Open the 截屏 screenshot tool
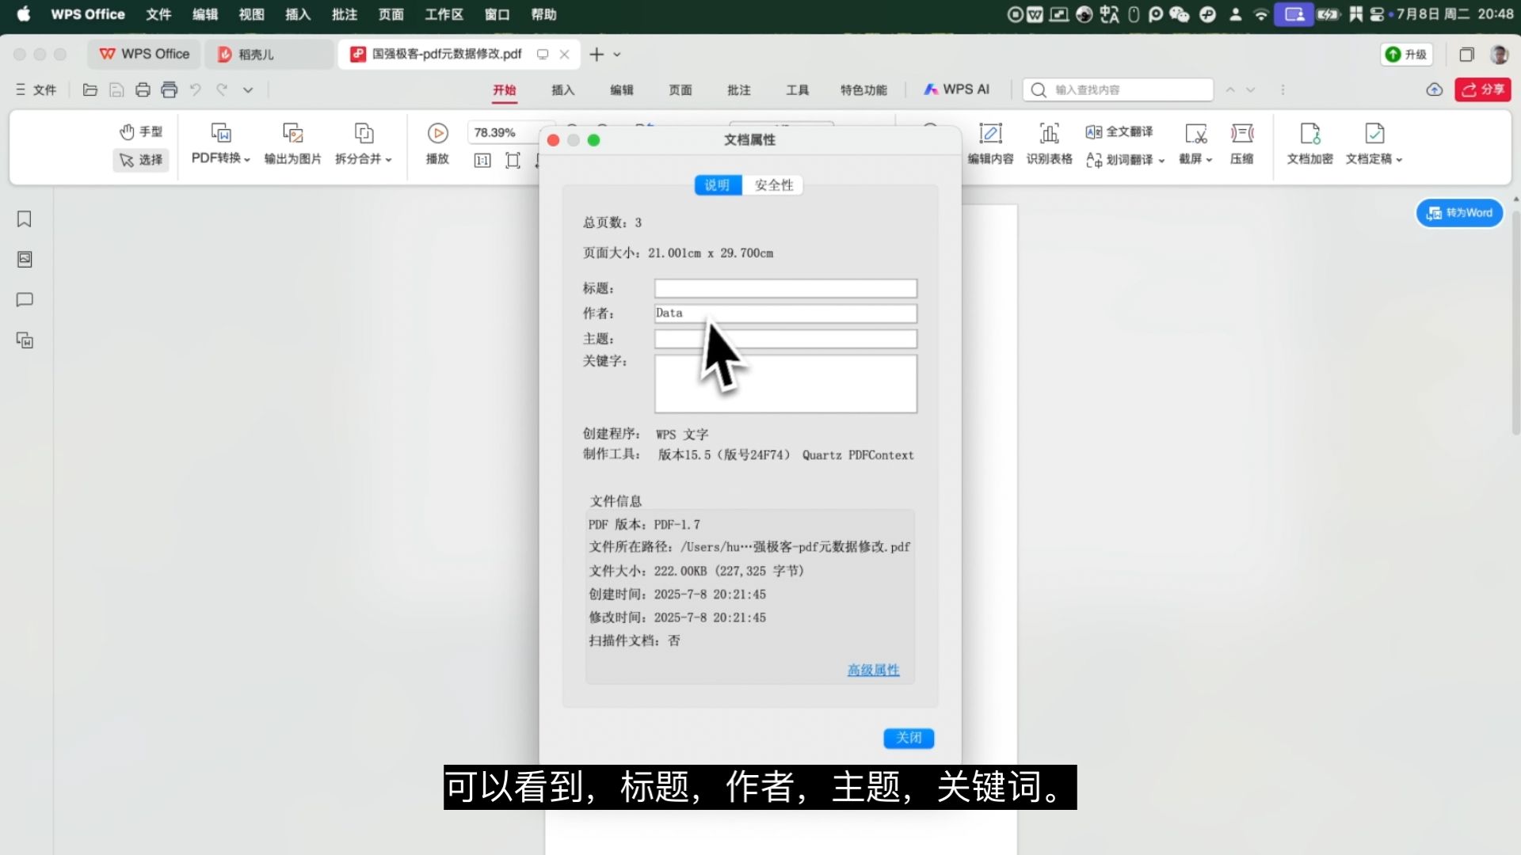Screen dimensions: 1521x855 tap(1195, 144)
